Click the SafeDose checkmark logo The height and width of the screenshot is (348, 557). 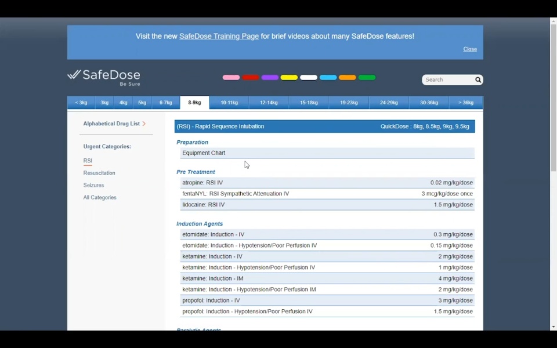tap(74, 75)
